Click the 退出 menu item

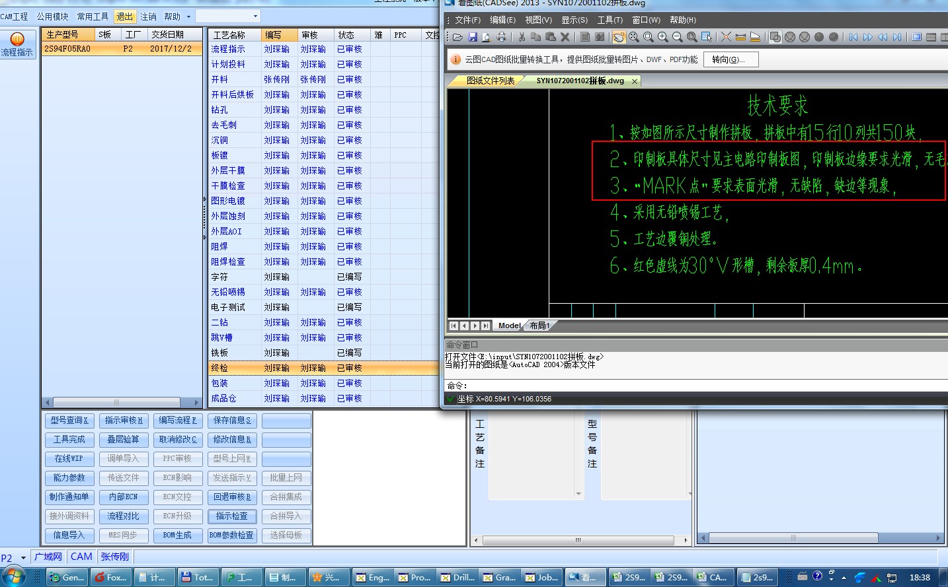point(124,17)
